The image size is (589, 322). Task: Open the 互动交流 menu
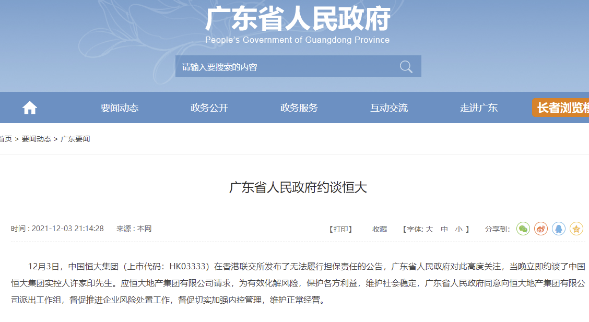pos(389,108)
